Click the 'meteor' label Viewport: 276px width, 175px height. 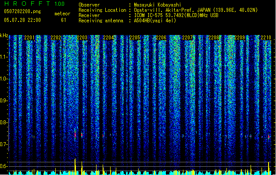click(x=62, y=14)
